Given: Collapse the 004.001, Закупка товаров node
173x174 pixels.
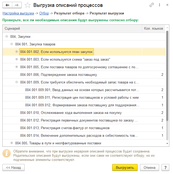Looking at the screenshot, I should point(12,44).
